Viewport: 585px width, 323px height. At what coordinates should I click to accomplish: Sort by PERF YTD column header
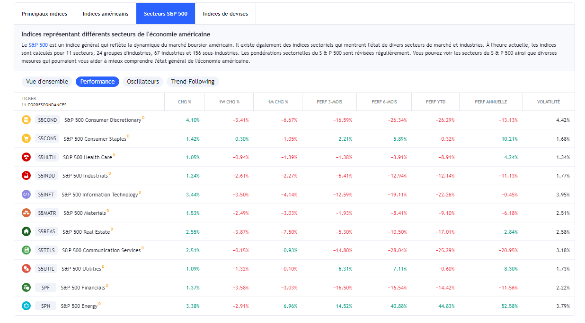pyautogui.click(x=435, y=102)
